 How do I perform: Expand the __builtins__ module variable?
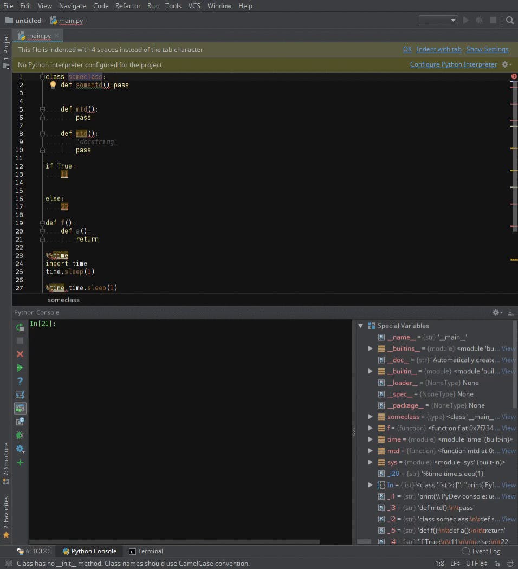(371, 348)
